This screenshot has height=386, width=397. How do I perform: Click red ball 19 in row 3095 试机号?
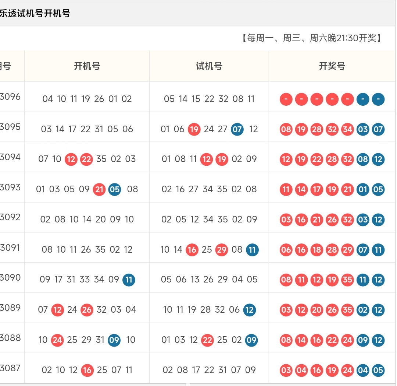(x=194, y=129)
